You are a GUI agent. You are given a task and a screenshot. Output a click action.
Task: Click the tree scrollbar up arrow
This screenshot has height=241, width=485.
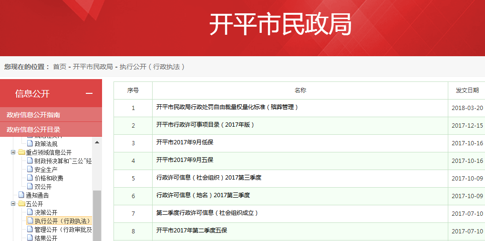click(97, 142)
